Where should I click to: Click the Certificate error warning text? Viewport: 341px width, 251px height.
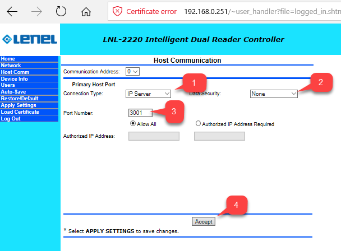151,12
